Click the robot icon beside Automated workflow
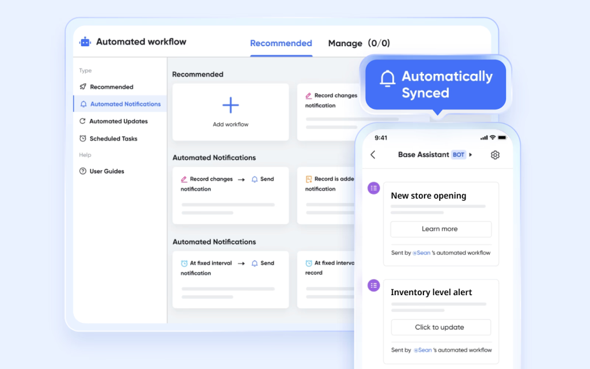The width and height of the screenshot is (590, 369). click(85, 42)
